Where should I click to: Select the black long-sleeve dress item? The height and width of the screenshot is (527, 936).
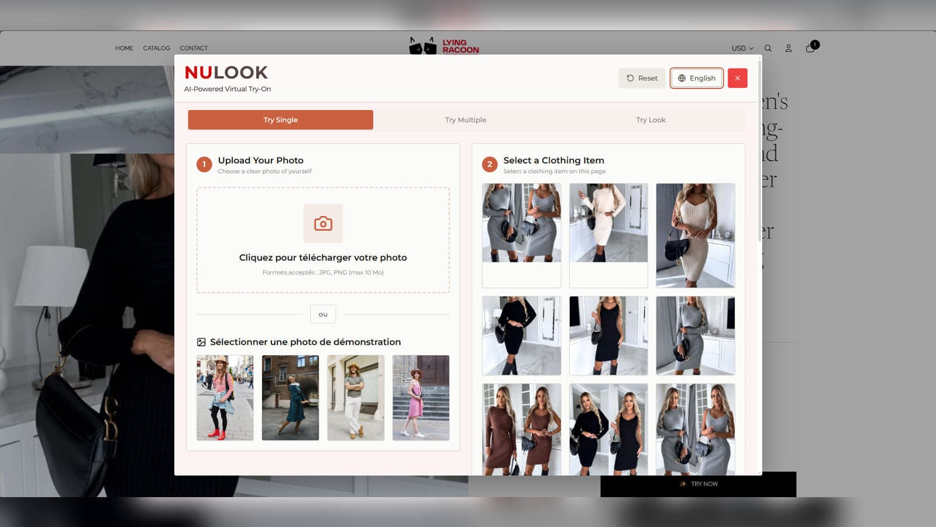point(521,336)
